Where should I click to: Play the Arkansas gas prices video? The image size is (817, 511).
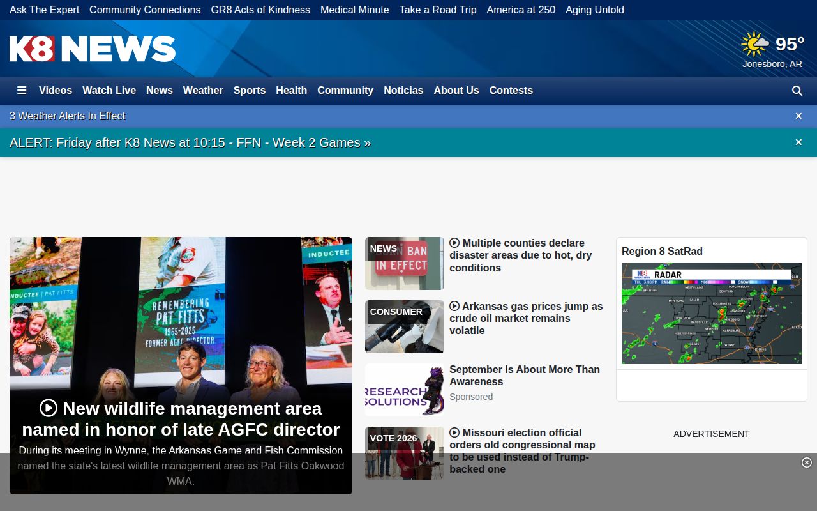[454, 306]
